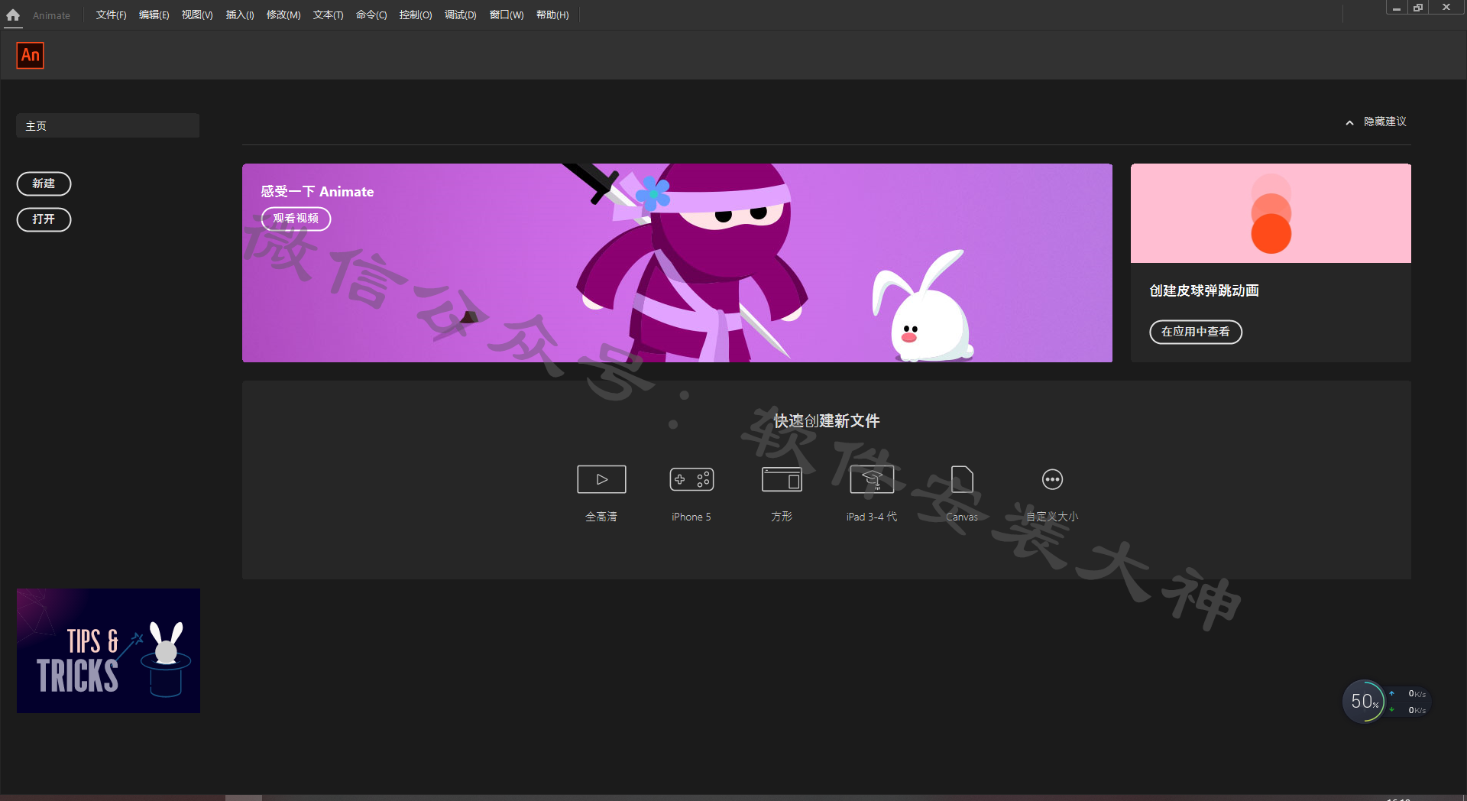The width and height of the screenshot is (1467, 801).
Task: Open the 插入(I) menu
Action: (240, 15)
